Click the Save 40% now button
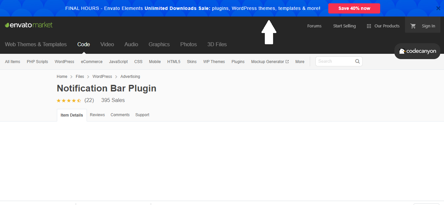The height and width of the screenshot is (205, 444). 354,8
